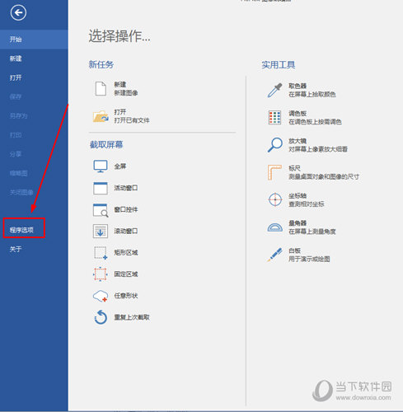Click the active window capture icon
The width and height of the screenshot is (403, 412).
pos(101,188)
